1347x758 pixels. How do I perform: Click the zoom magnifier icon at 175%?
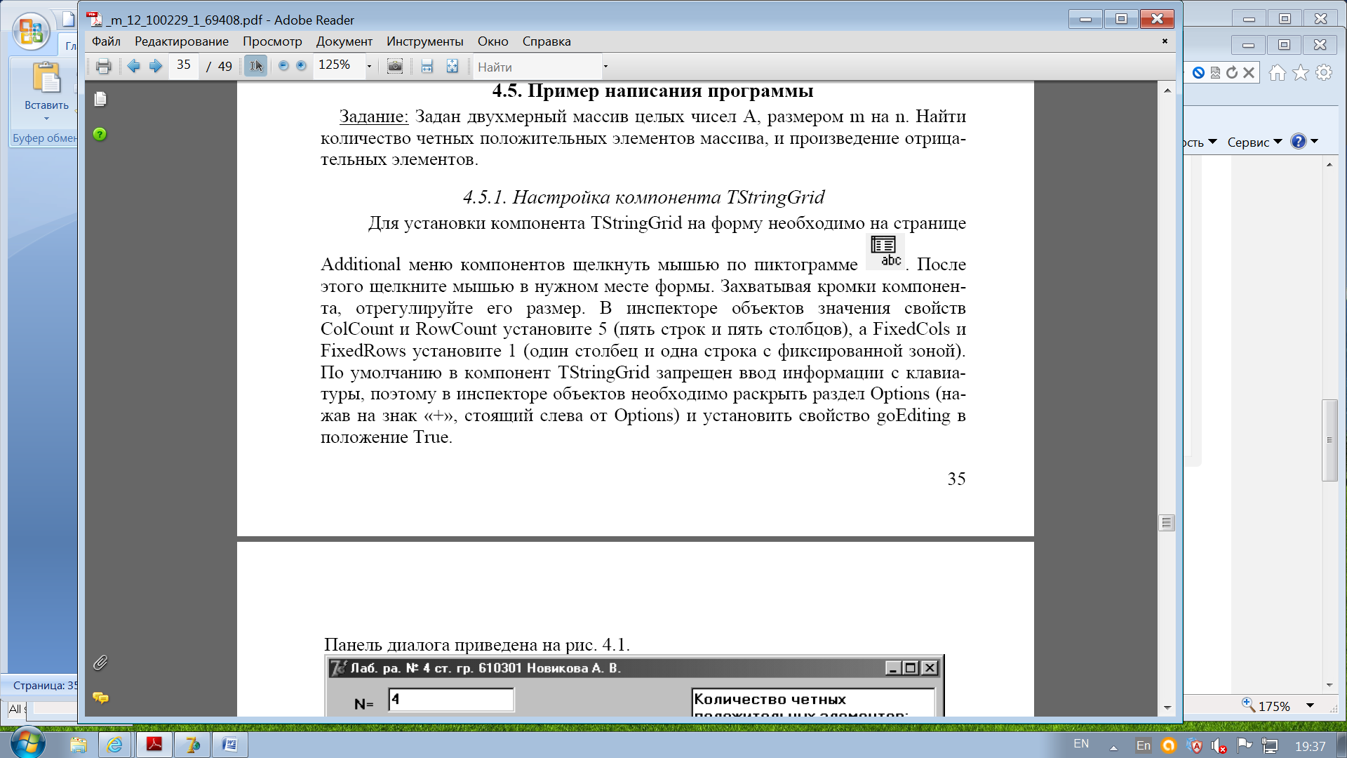(1248, 704)
